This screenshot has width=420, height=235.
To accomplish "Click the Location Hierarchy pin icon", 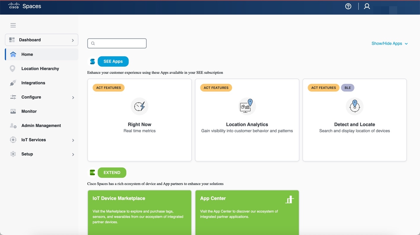I will [x=12, y=69].
